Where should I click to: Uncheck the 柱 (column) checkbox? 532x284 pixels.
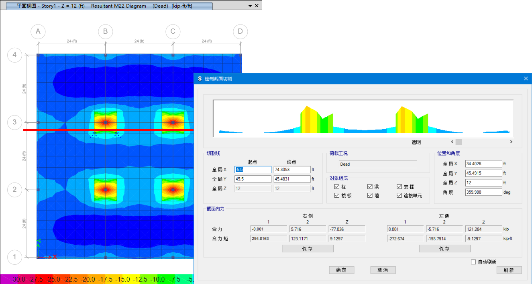point(337,187)
